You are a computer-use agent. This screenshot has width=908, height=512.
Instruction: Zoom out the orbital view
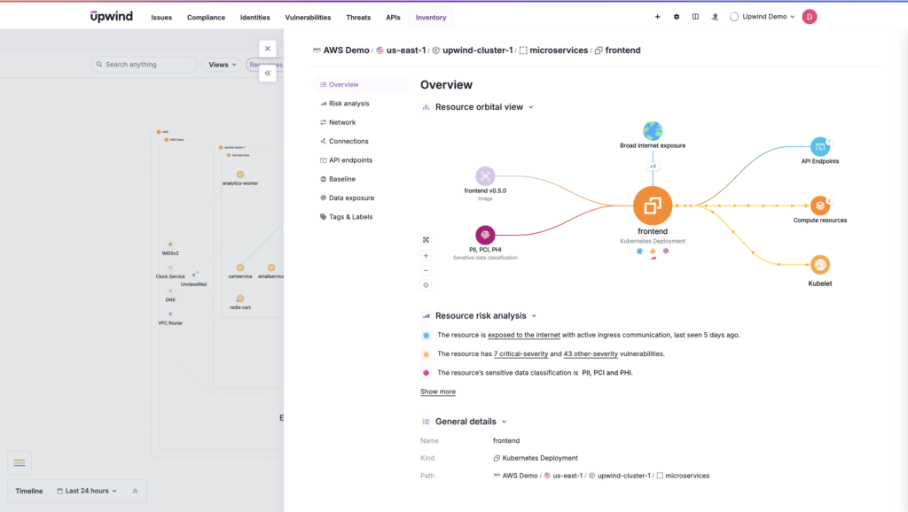point(426,270)
